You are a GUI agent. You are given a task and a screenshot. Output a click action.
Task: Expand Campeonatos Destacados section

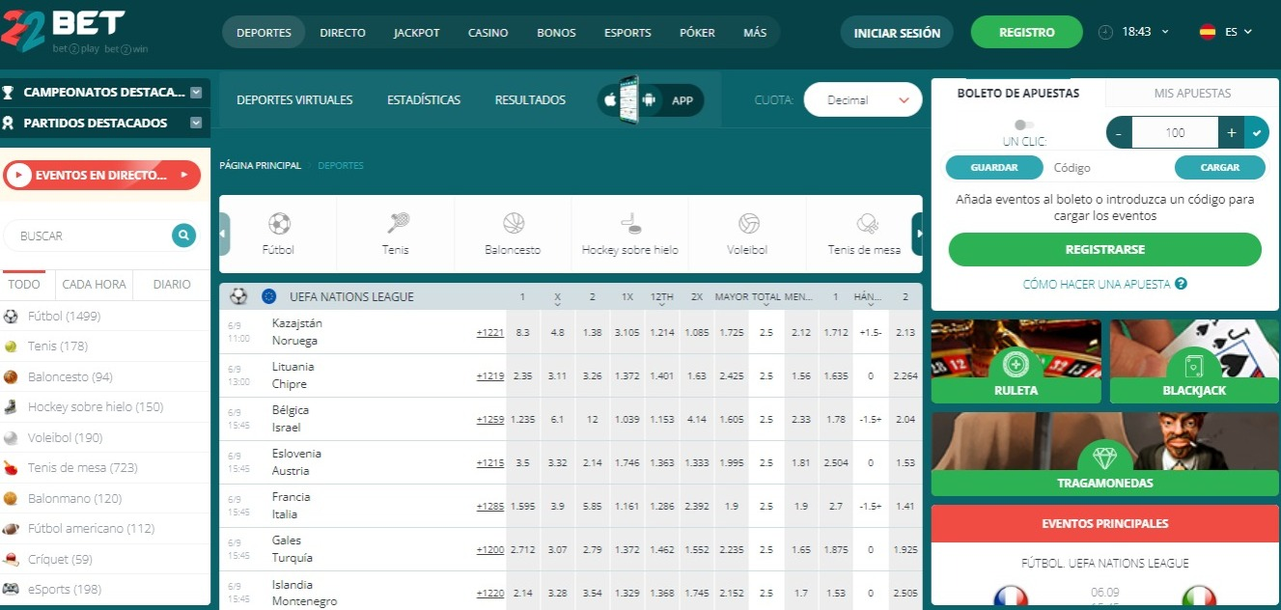coord(196,93)
